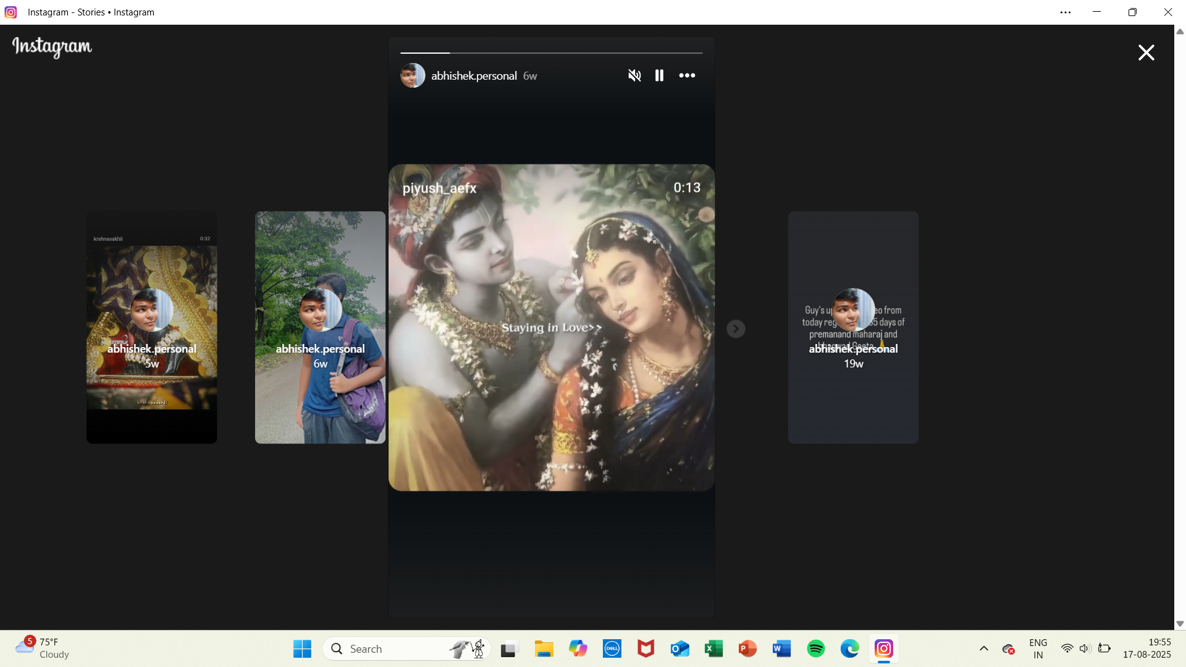Open Microsoft Edge from taskbar
1186x667 pixels.
(850, 649)
